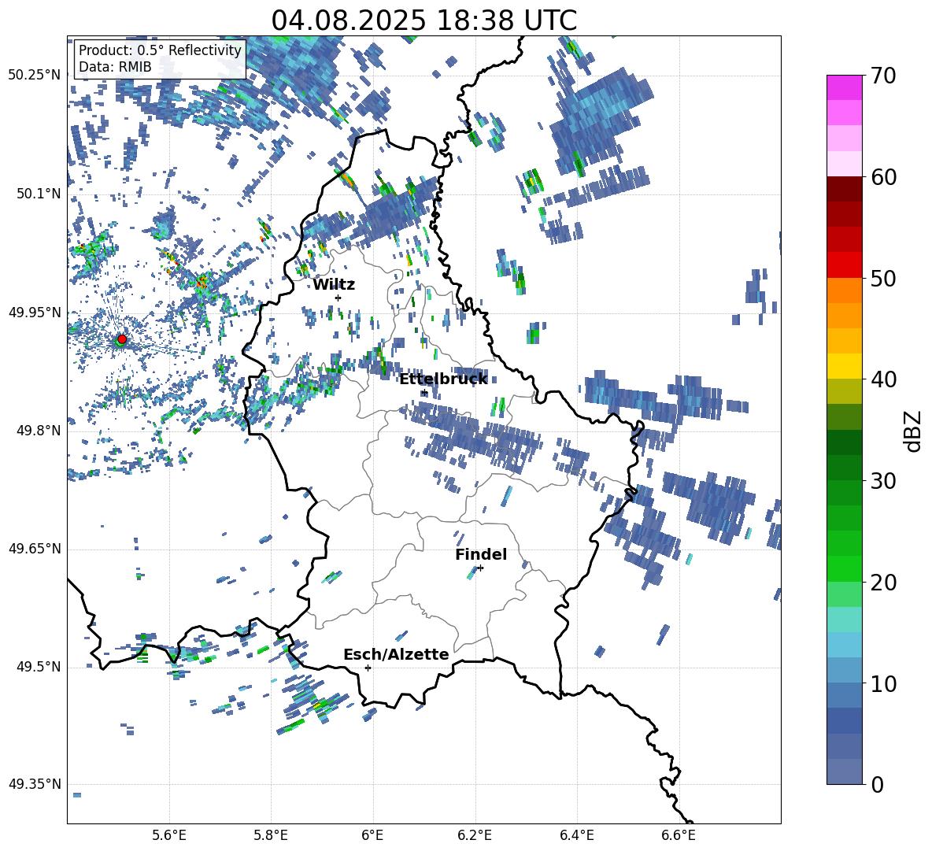The width and height of the screenshot is (932, 851).
Task: Click the 49.95°N latitude label
Action: [x=35, y=312]
